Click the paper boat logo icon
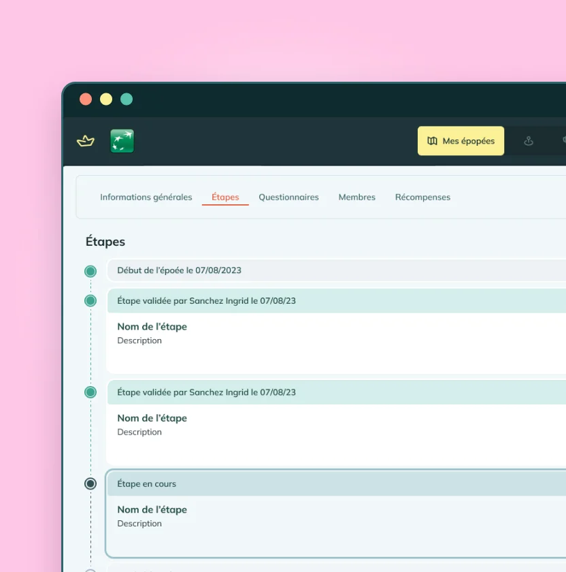Viewport: 566px width, 572px height. (86, 141)
